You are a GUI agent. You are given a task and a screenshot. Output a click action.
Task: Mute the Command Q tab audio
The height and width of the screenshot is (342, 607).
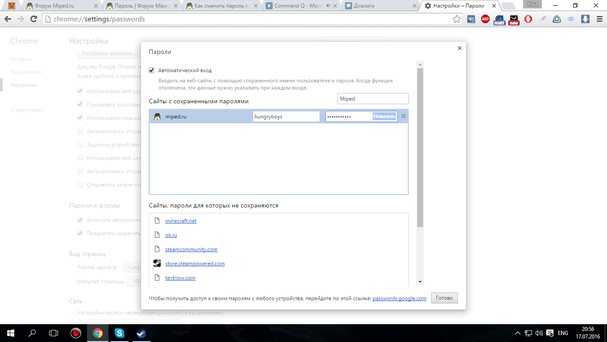point(328,6)
